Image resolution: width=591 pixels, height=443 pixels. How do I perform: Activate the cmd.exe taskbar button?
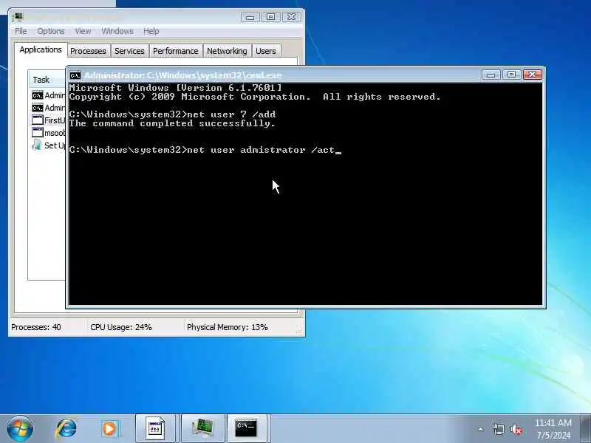tap(247, 429)
